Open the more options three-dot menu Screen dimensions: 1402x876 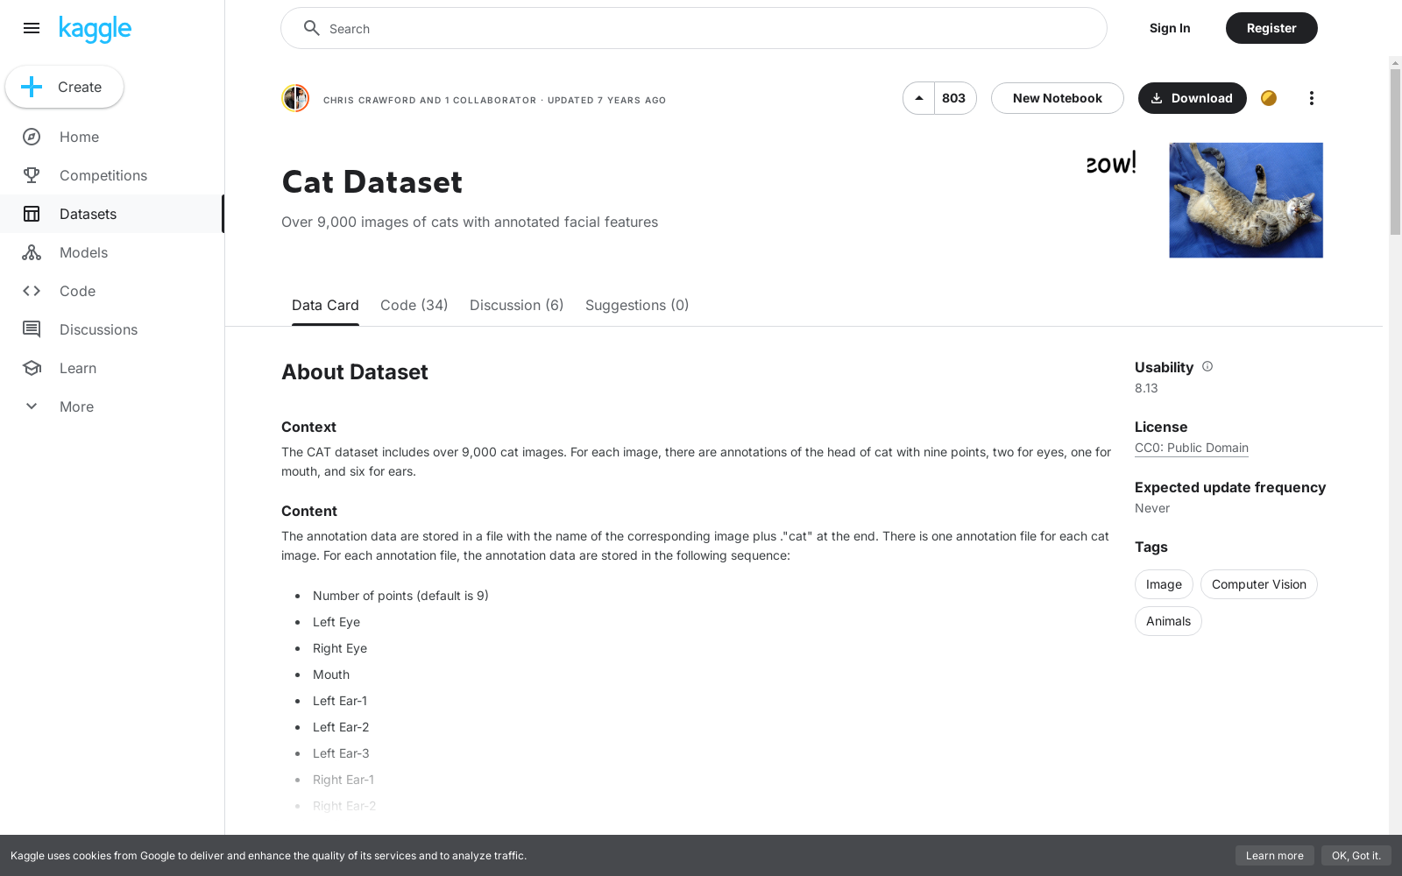pyautogui.click(x=1311, y=98)
